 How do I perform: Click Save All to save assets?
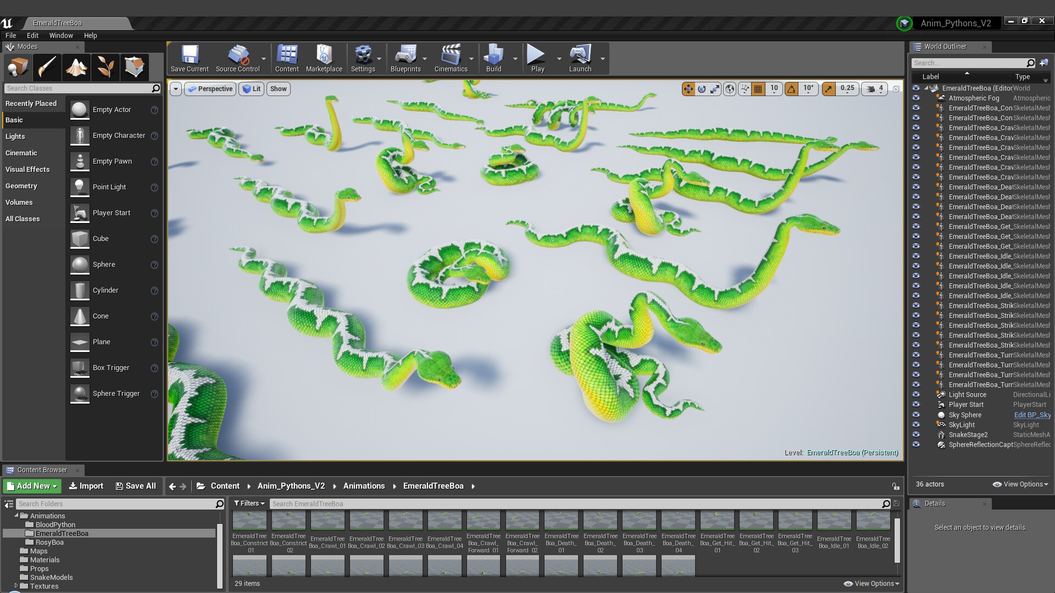tap(135, 486)
